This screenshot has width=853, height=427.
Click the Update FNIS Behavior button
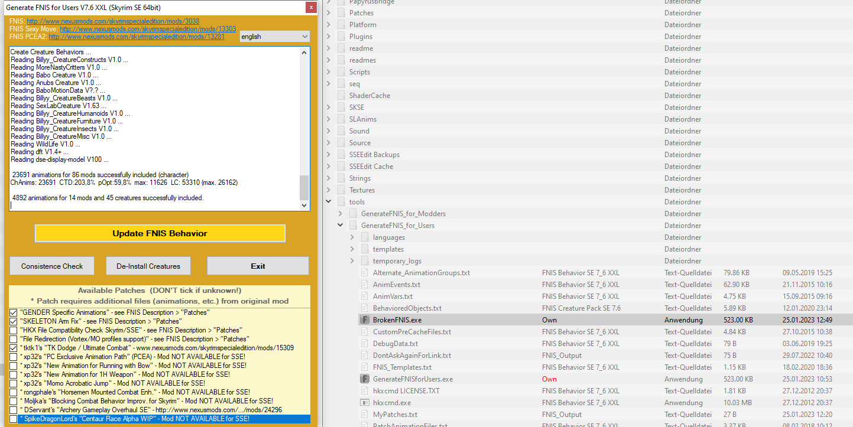tap(160, 233)
